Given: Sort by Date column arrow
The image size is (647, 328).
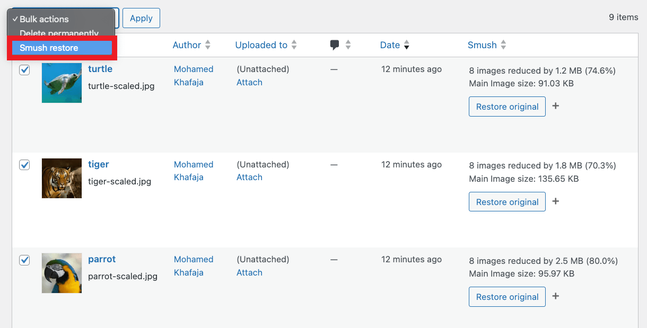Looking at the screenshot, I should (x=406, y=45).
